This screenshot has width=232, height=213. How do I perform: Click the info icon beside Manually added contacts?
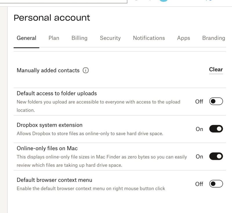pos(86,70)
